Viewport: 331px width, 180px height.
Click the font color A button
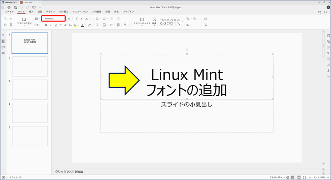click(x=82, y=25)
